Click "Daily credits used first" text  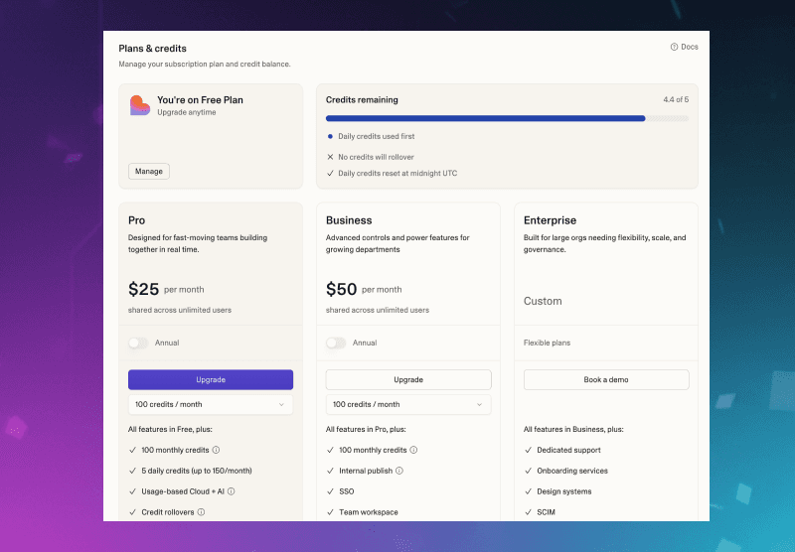(377, 136)
